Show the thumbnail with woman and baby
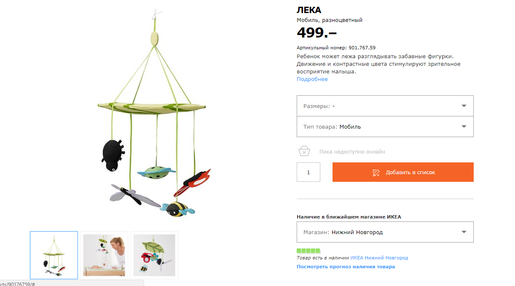Screen dimensions: 515x286 pos(104,255)
